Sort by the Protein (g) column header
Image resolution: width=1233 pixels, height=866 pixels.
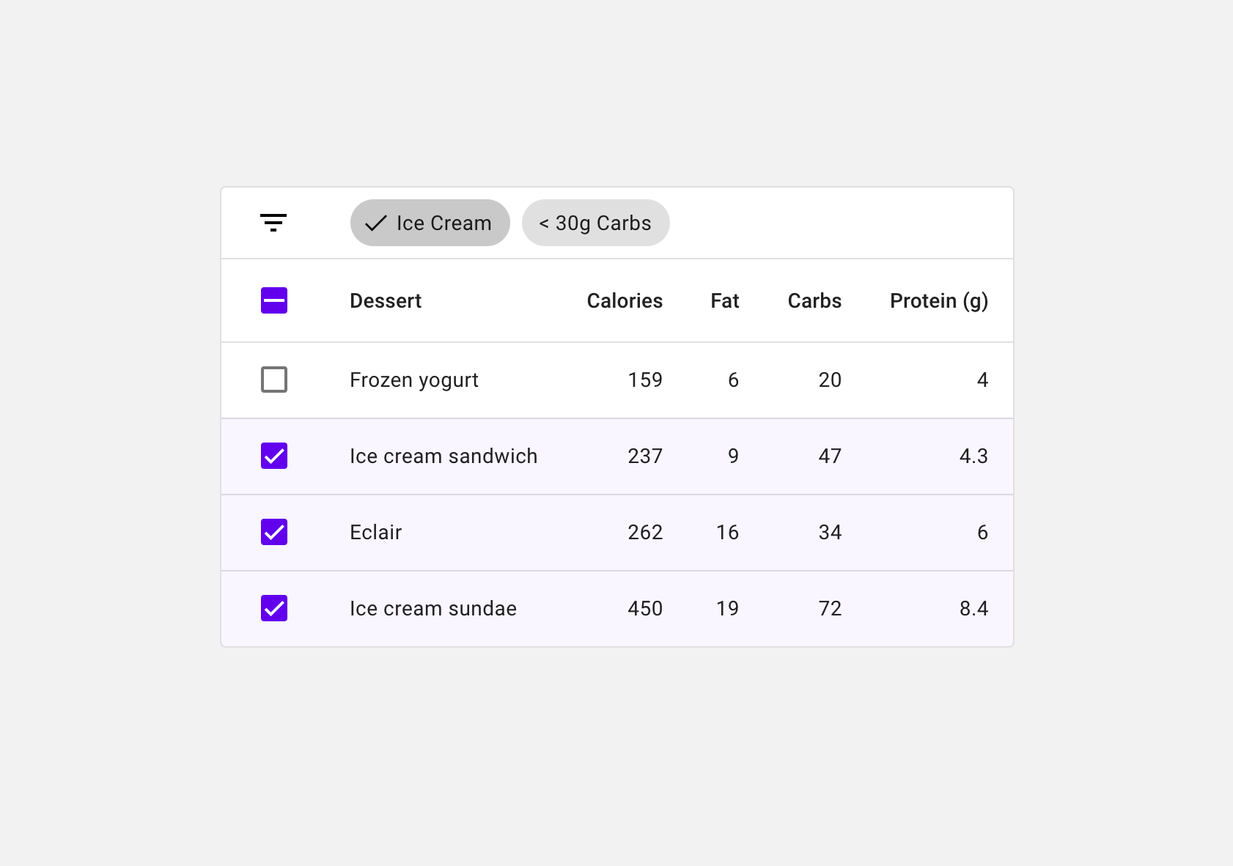point(939,301)
